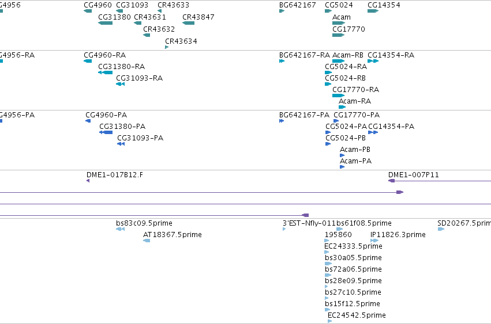The height and width of the screenshot is (324, 491).
Task: Select the CG31380-PA protein label
Action: (x=122, y=127)
